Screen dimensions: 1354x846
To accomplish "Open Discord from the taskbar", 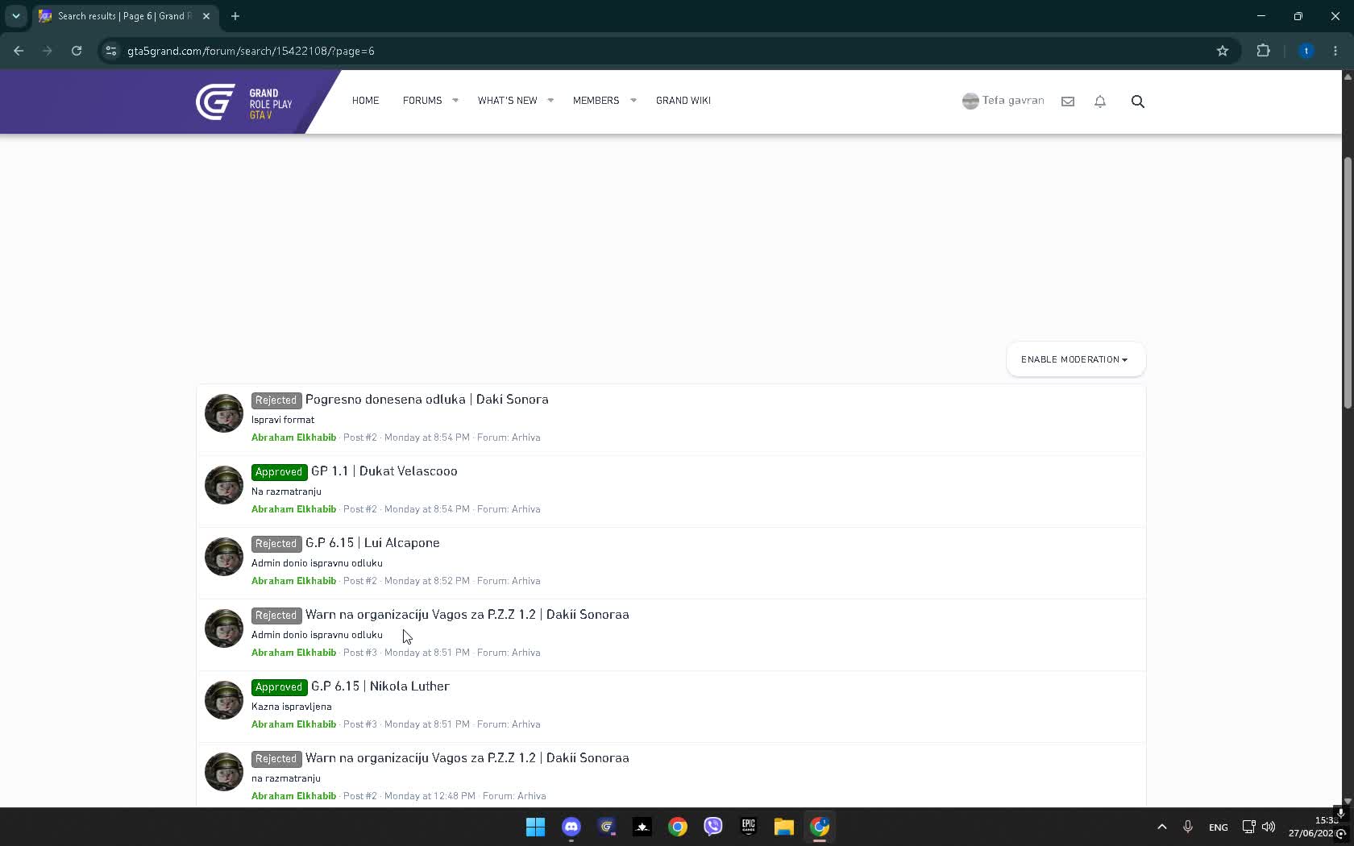I will coord(571,827).
